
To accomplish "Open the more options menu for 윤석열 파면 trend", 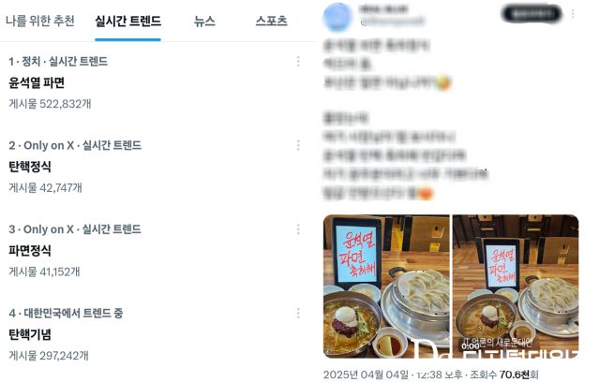I will click(298, 62).
